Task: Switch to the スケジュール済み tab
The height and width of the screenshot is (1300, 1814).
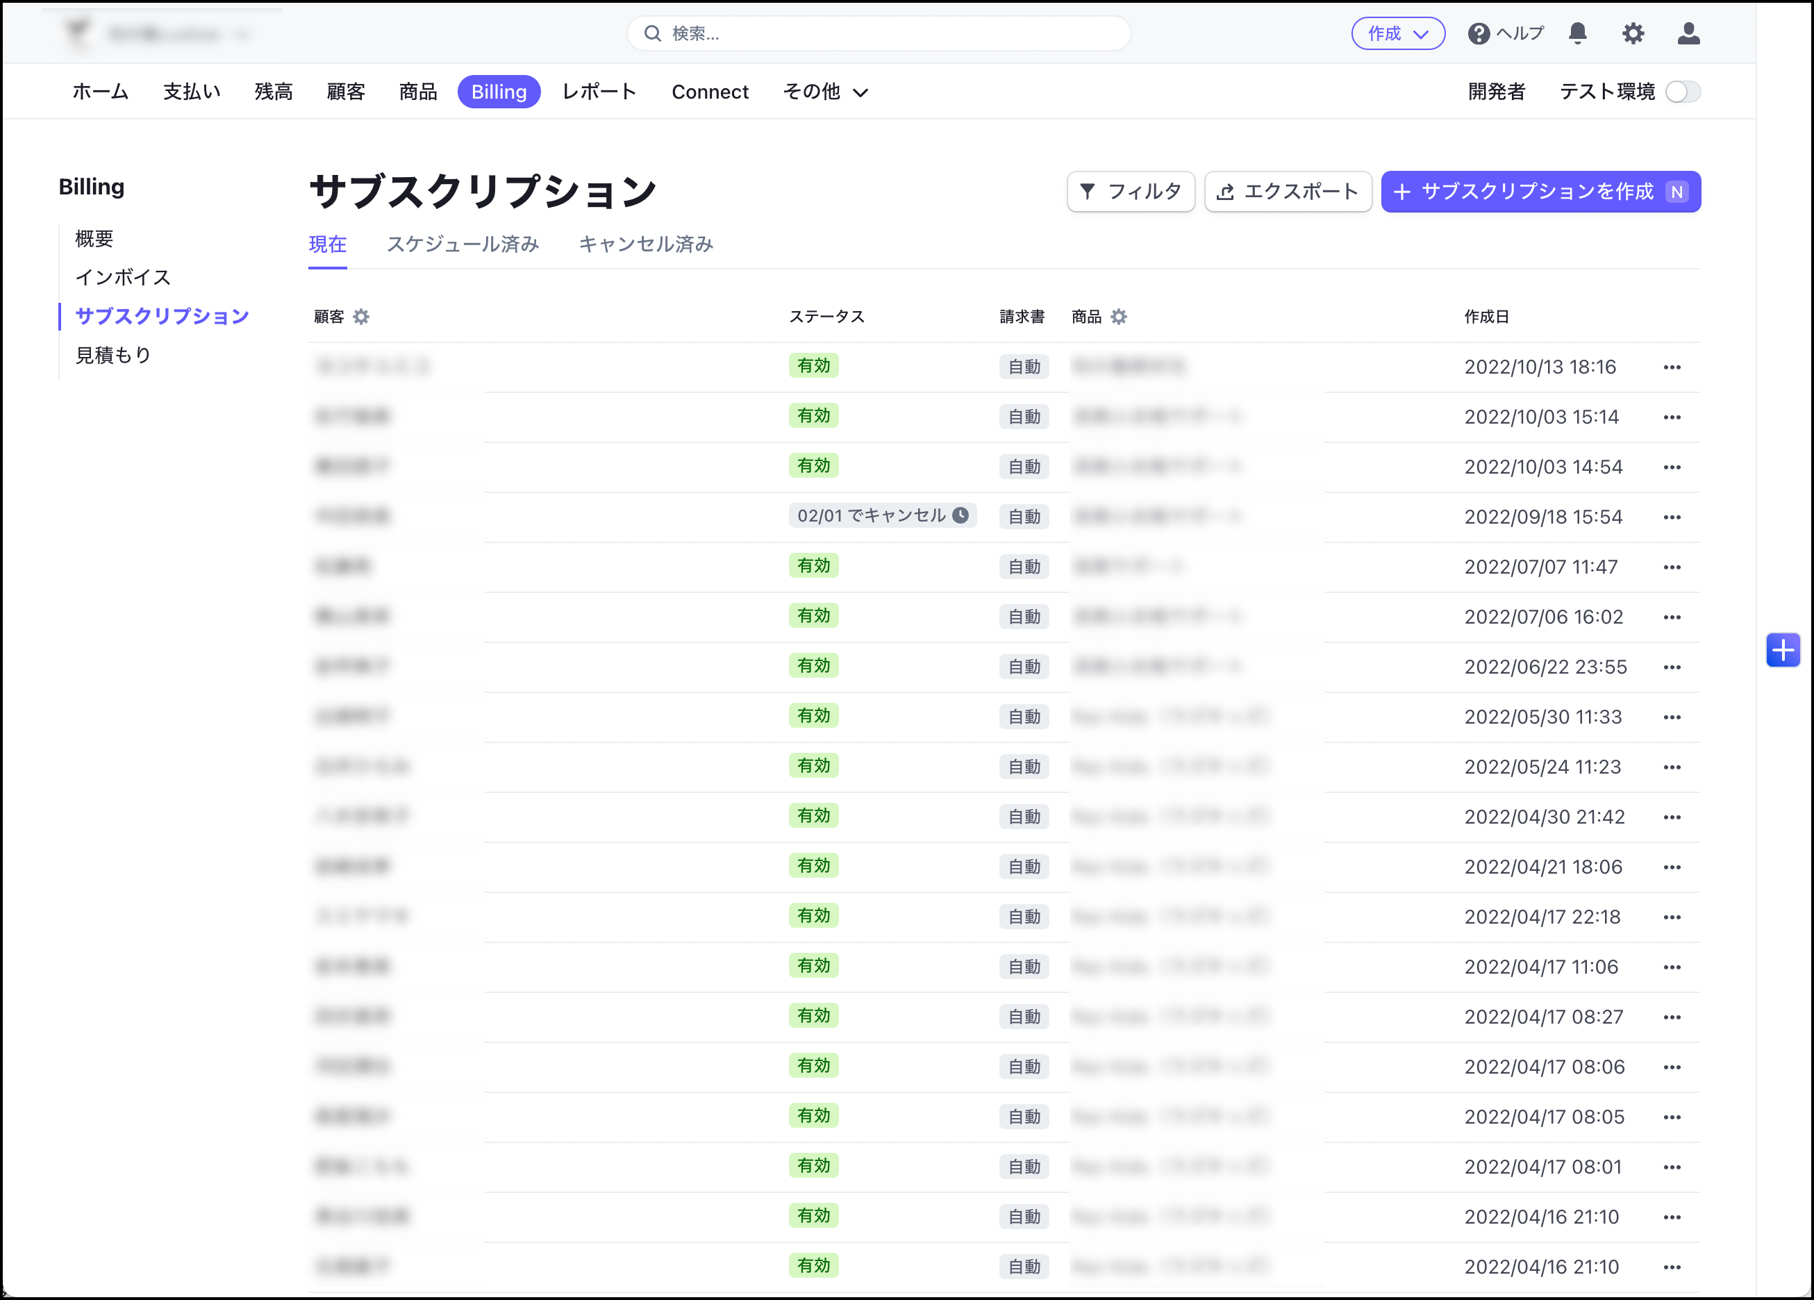Action: coord(463,244)
